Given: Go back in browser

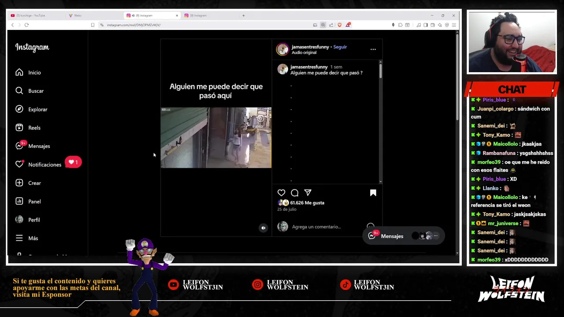Looking at the screenshot, I should (12, 25).
